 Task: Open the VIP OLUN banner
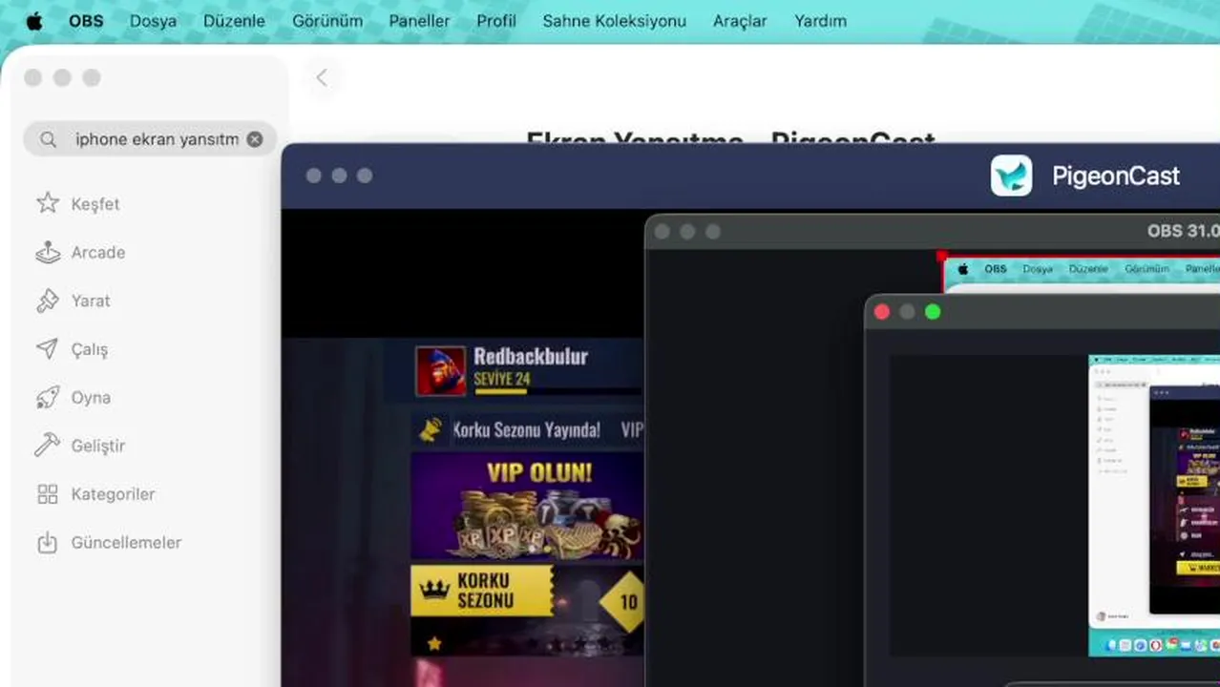pyautogui.click(x=527, y=506)
